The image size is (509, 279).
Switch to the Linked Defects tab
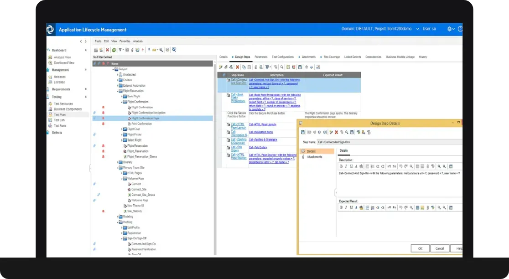(353, 57)
